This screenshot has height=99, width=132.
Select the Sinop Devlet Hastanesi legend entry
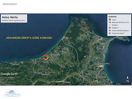[119, 30]
